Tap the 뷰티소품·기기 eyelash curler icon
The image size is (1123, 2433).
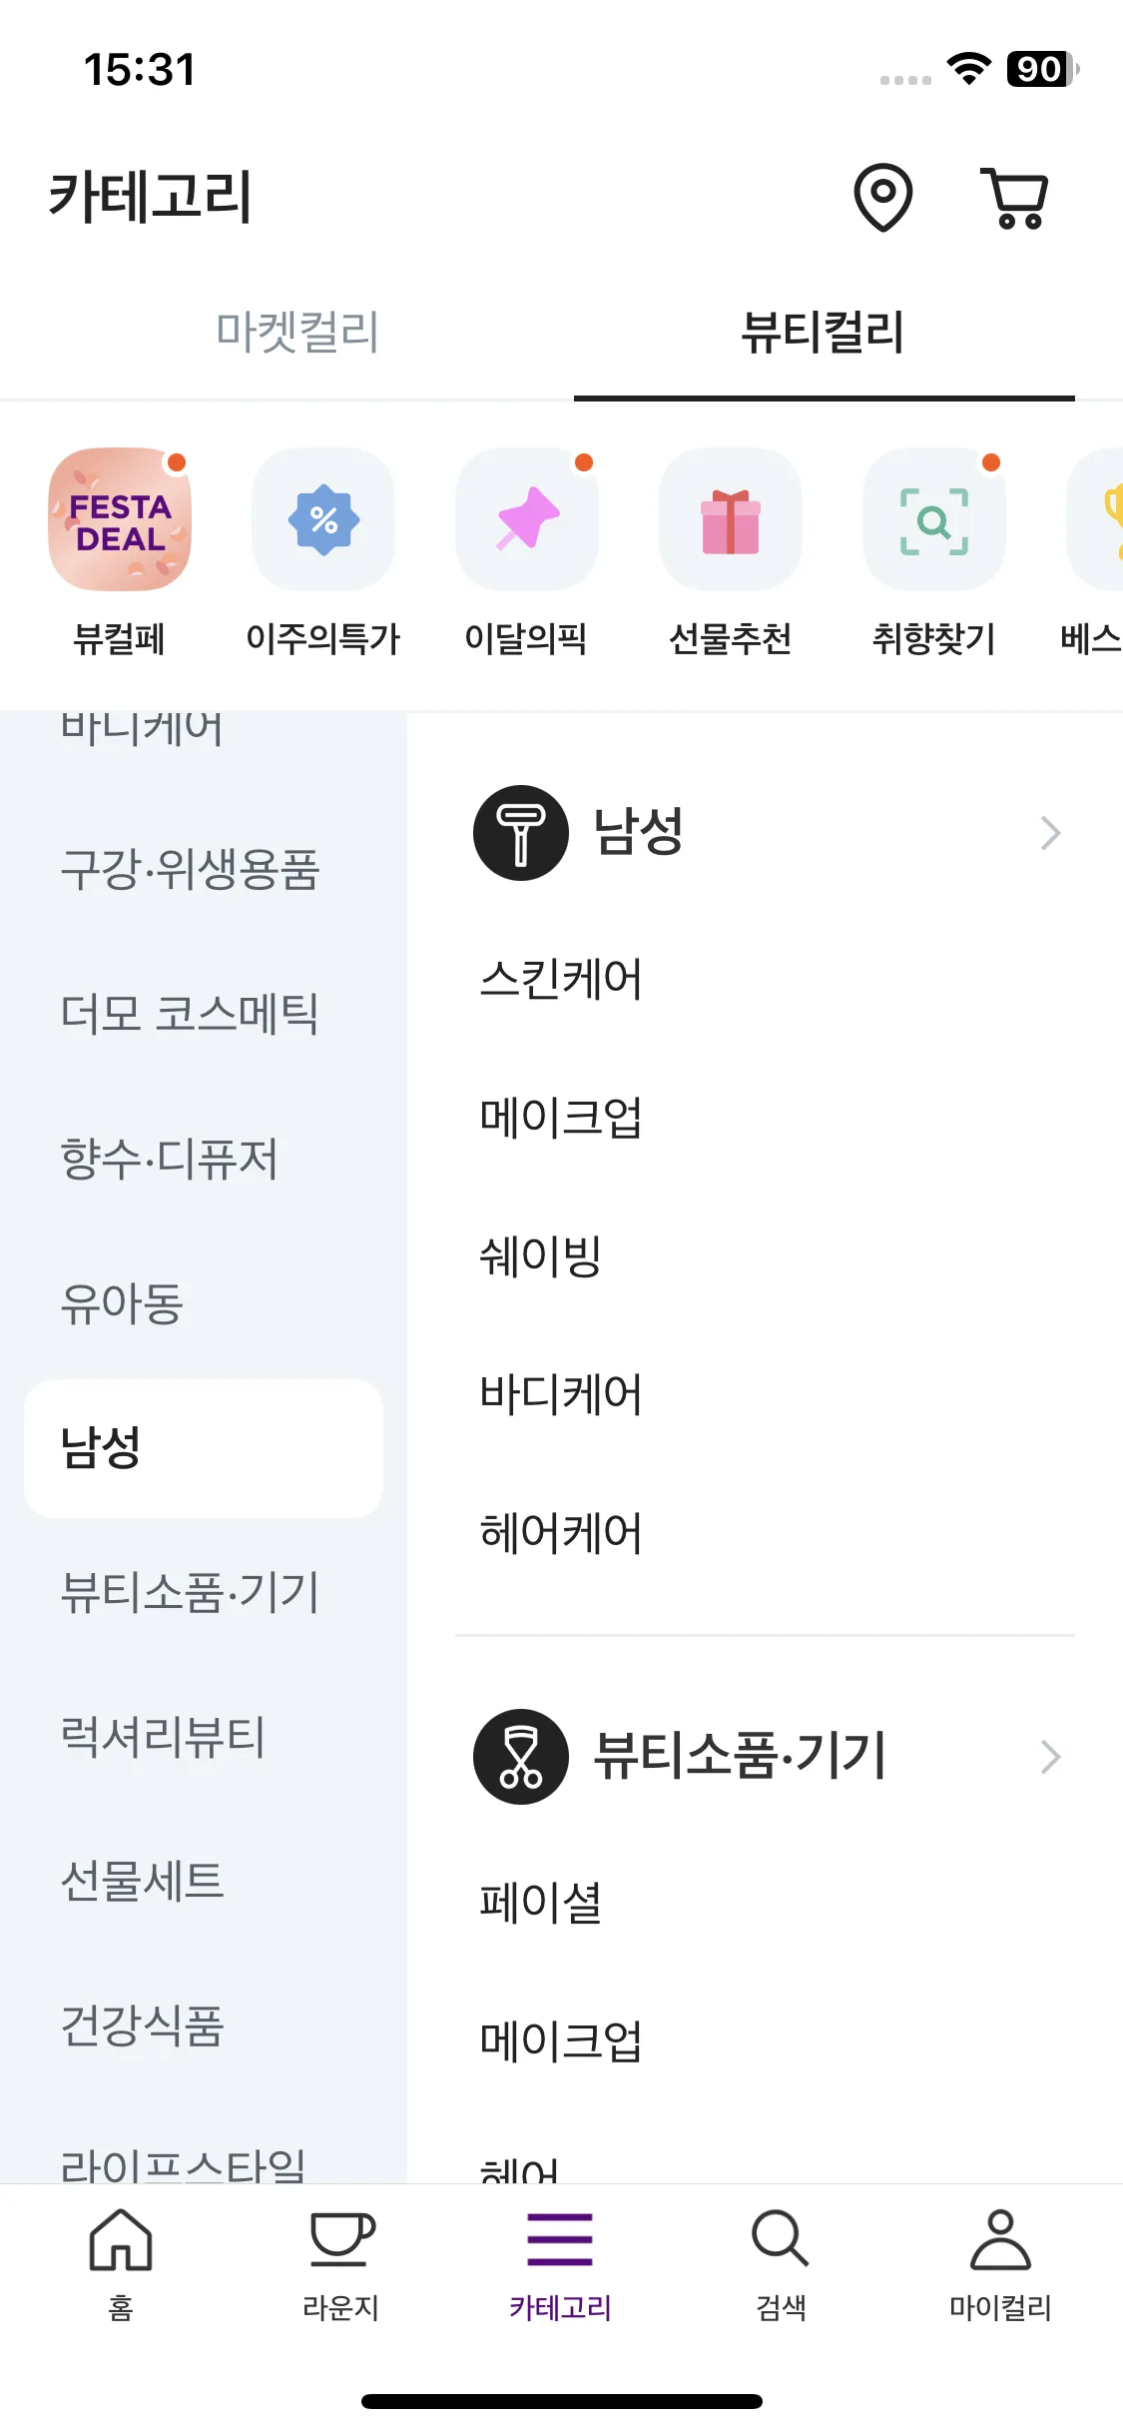[x=521, y=1757]
